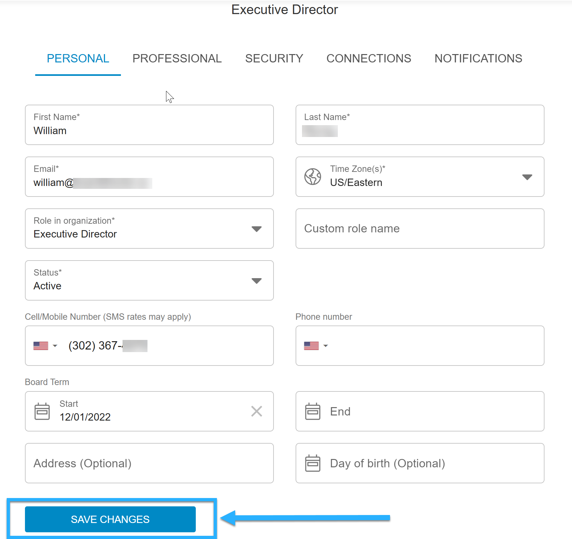The width and height of the screenshot is (572, 539).
Task: Open the SECURITY tab
Action: click(x=274, y=59)
